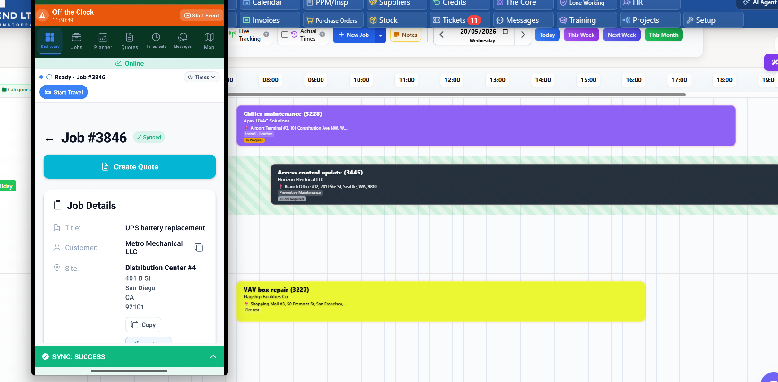Open the Notes button
Screen dimensions: 778x382
[406, 35]
